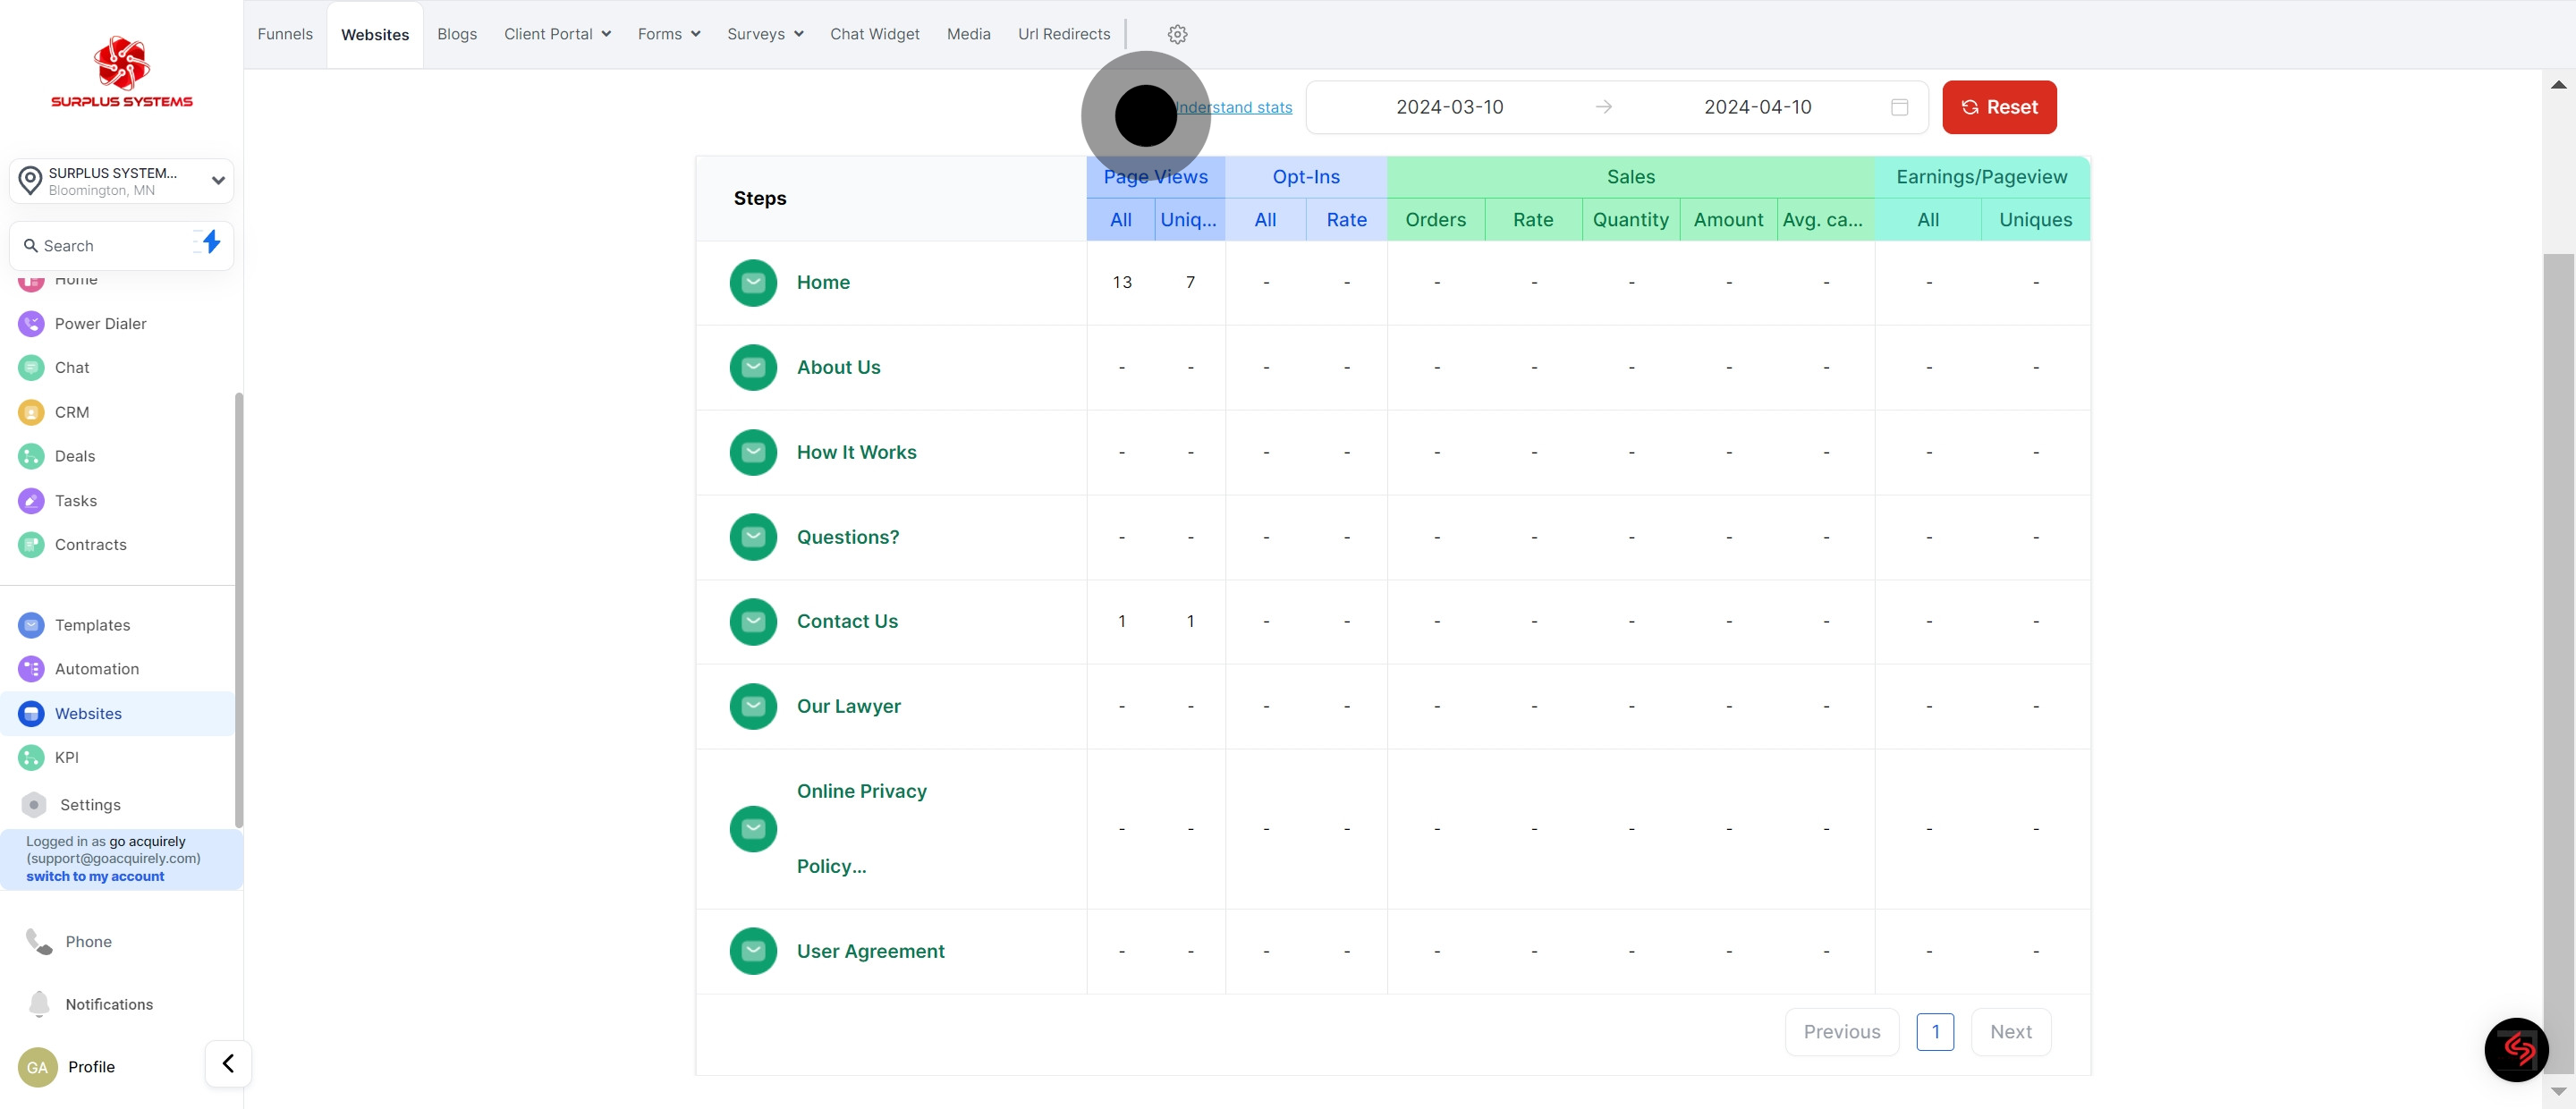Screen dimensions: 2576x1109
Task: Open the calendar date picker icon
Action: pyautogui.click(x=1899, y=107)
